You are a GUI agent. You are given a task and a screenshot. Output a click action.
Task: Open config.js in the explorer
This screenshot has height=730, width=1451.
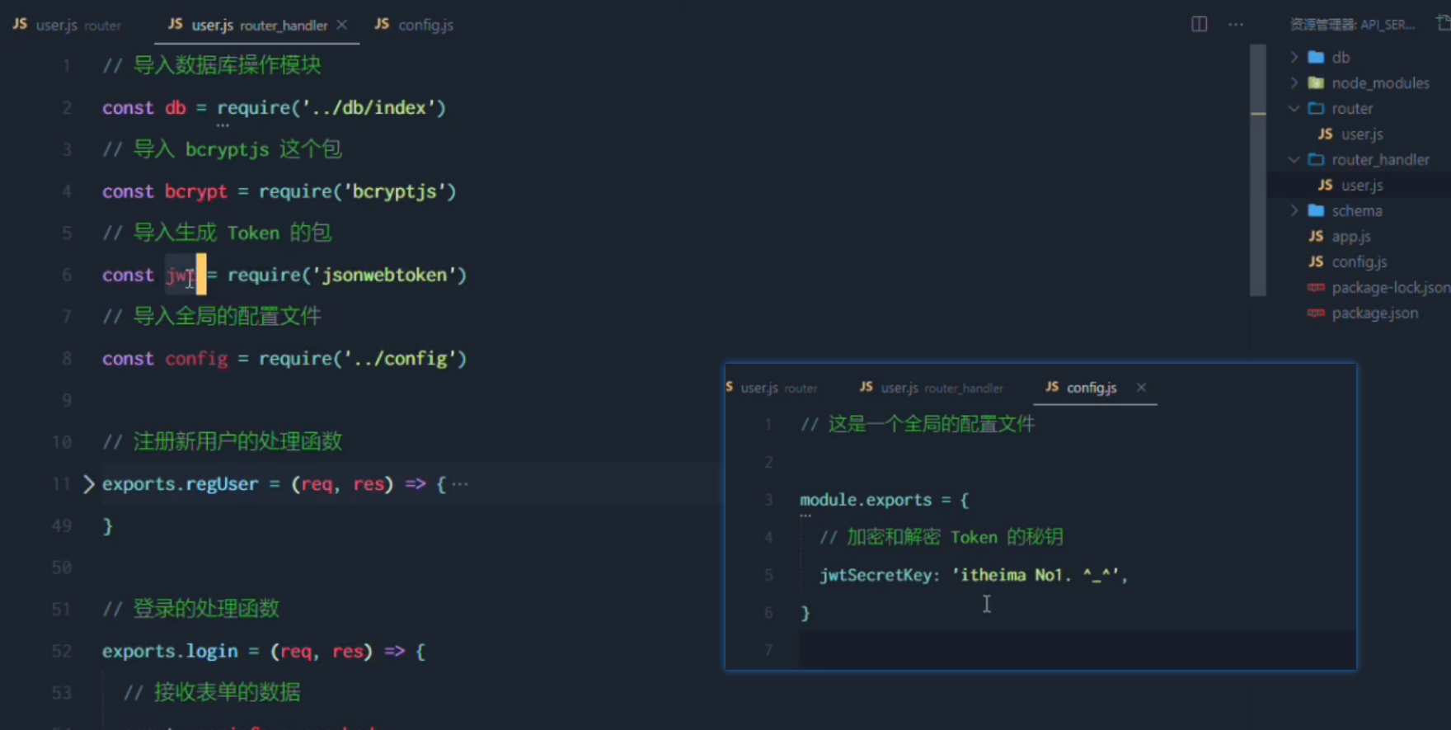click(x=1359, y=261)
